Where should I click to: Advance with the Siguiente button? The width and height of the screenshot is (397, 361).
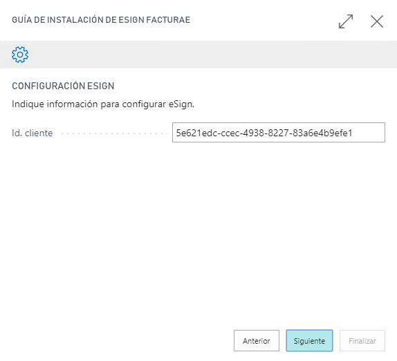point(309,340)
